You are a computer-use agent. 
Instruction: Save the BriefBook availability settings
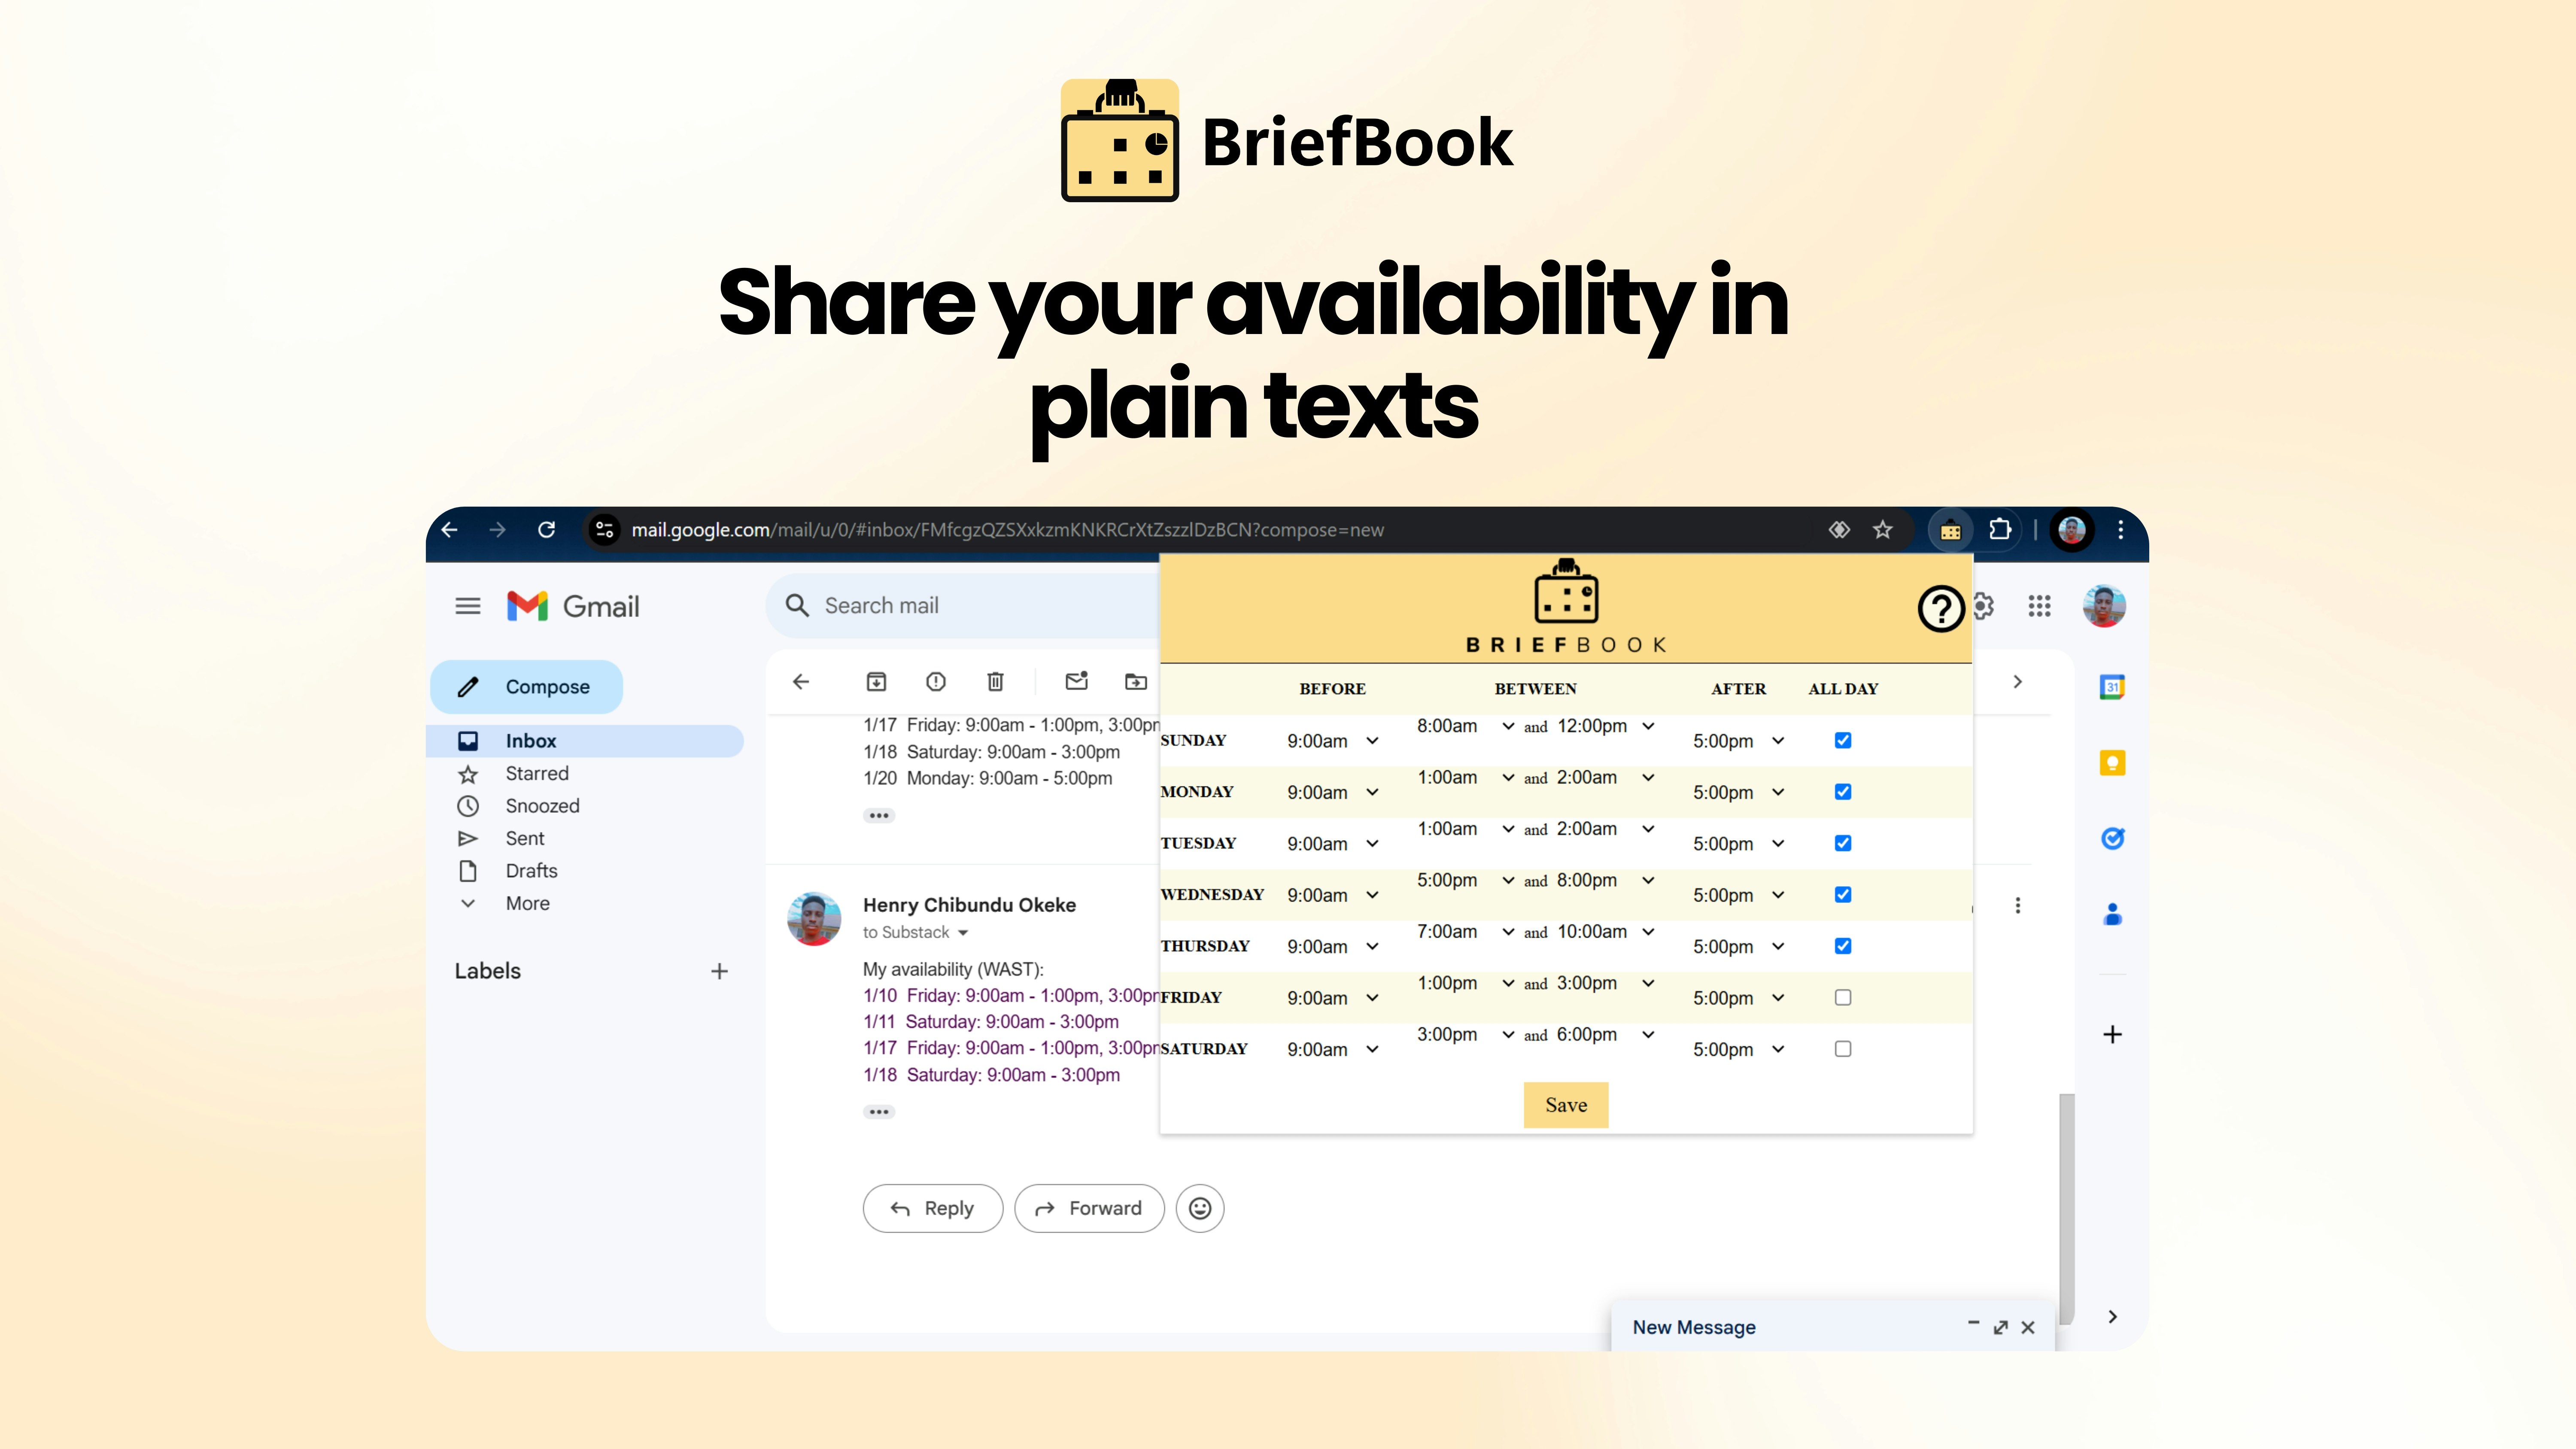coord(1566,1105)
